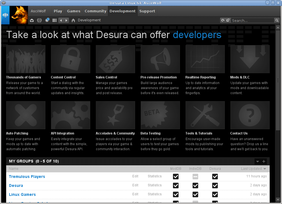Click the search magnifier icon
The width and height of the screenshot is (282, 204).
click(277, 20)
